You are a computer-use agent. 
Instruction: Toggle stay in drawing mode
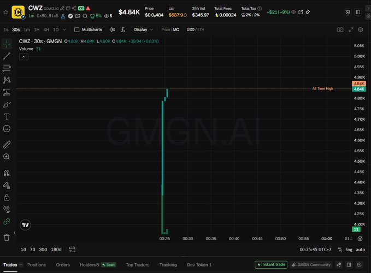7,185
